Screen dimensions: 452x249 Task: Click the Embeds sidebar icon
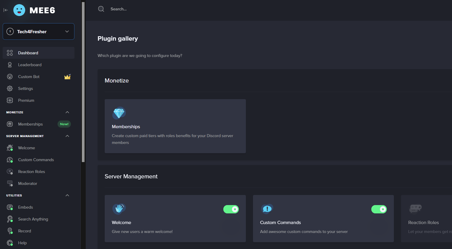coord(10,207)
